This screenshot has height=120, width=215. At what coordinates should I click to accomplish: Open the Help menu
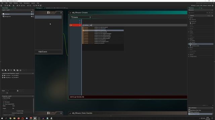coord(38,3)
